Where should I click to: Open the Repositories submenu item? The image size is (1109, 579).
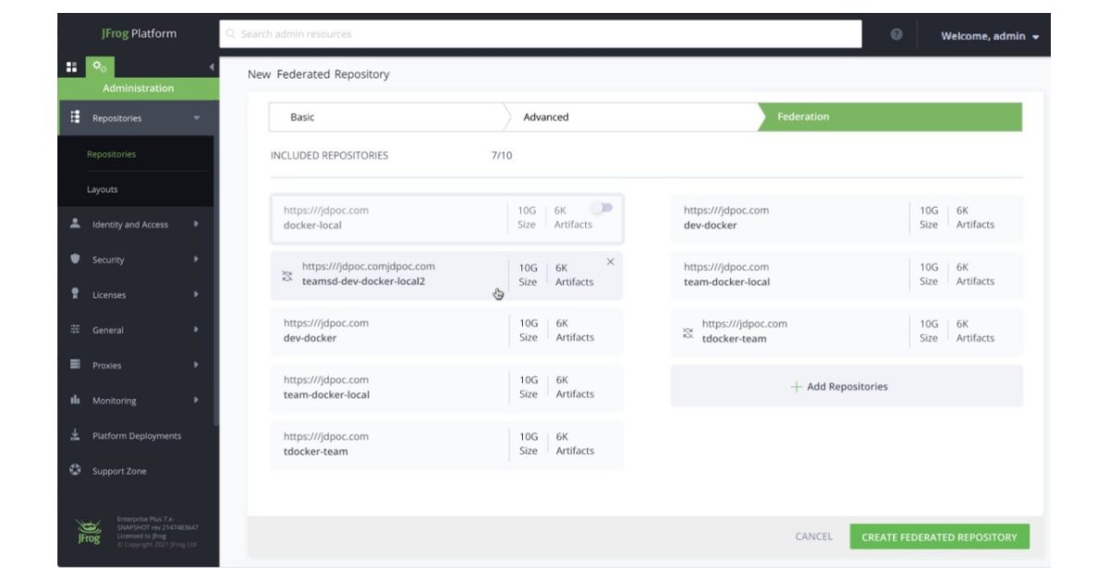111,154
